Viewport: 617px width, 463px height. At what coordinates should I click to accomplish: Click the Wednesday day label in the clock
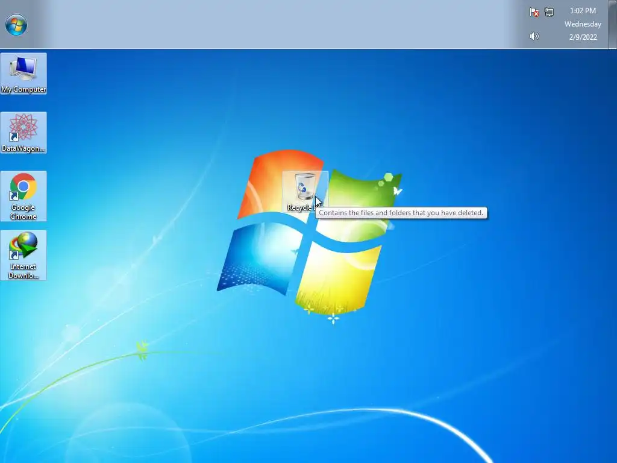coord(583,24)
